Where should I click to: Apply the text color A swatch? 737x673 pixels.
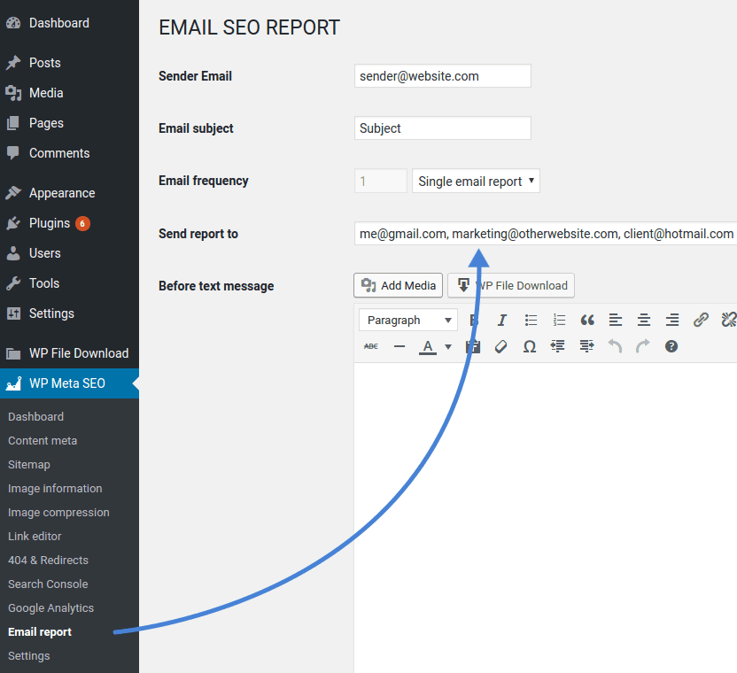[x=428, y=346]
